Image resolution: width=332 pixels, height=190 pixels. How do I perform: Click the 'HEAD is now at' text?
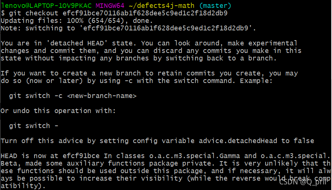click(30, 156)
